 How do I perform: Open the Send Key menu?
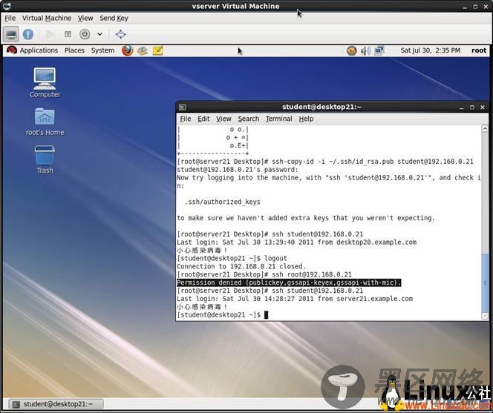click(x=114, y=19)
